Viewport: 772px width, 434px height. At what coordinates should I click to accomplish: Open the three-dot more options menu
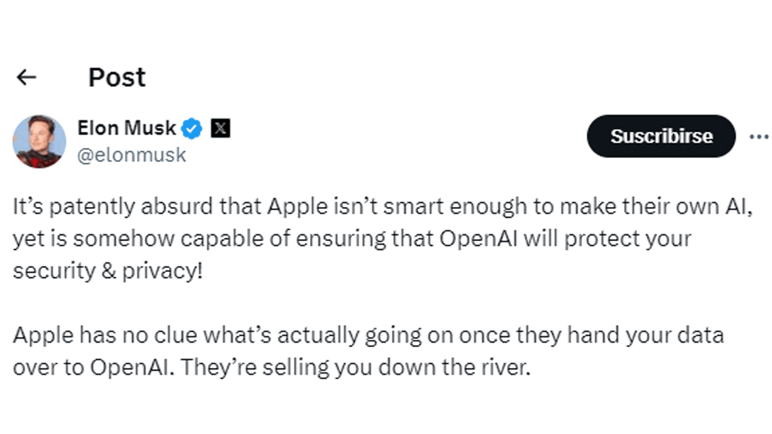coord(759,136)
